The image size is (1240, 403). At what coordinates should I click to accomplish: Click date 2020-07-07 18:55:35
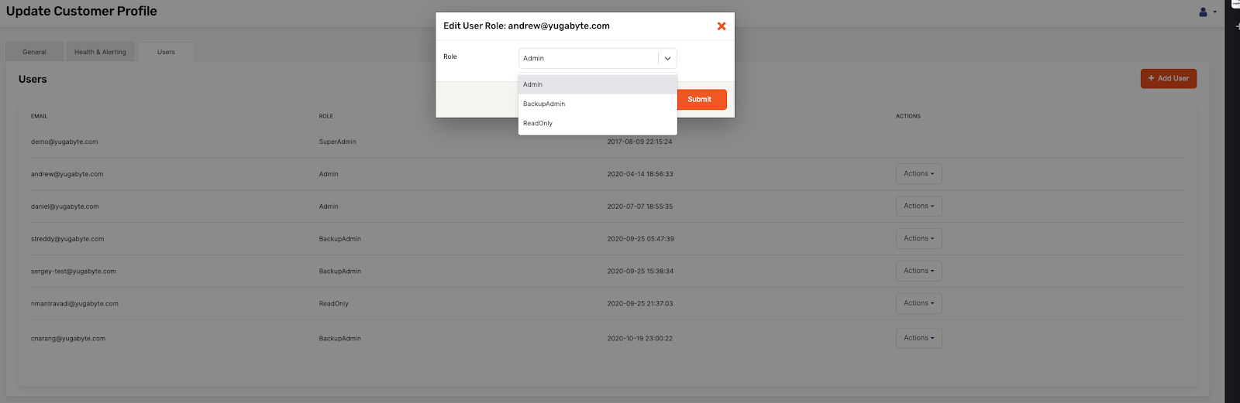[640, 207]
